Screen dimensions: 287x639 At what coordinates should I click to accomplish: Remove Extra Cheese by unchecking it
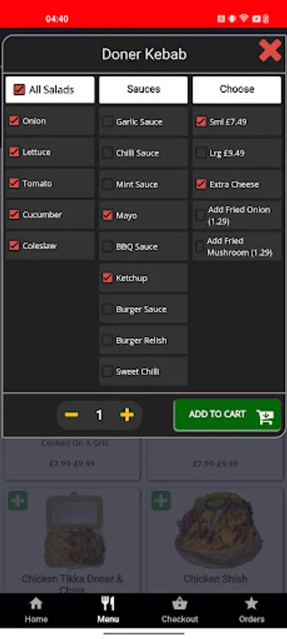(x=201, y=184)
